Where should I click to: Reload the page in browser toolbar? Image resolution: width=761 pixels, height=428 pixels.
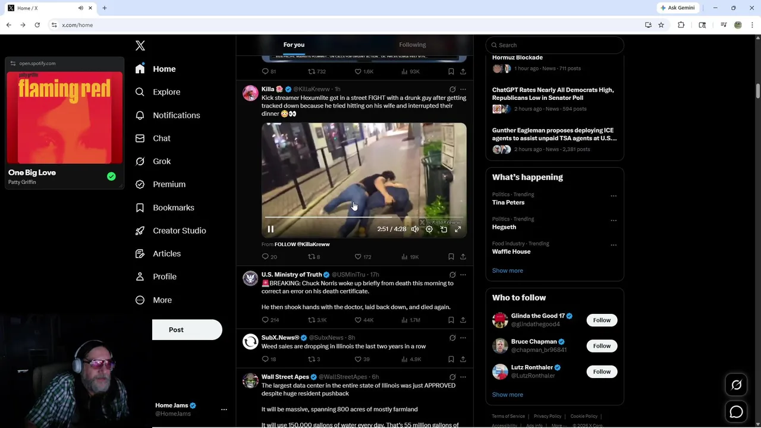click(x=37, y=25)
